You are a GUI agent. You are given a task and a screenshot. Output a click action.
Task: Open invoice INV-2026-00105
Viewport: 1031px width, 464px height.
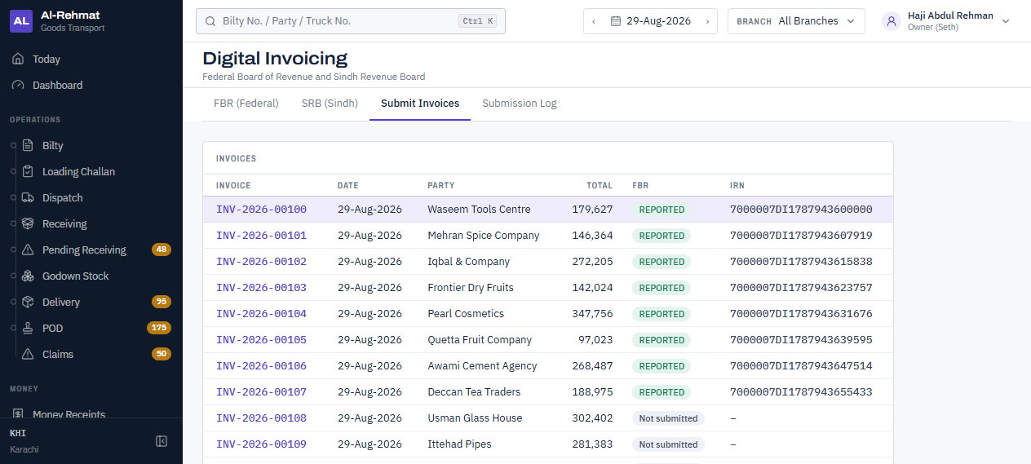tap(261, 340)
